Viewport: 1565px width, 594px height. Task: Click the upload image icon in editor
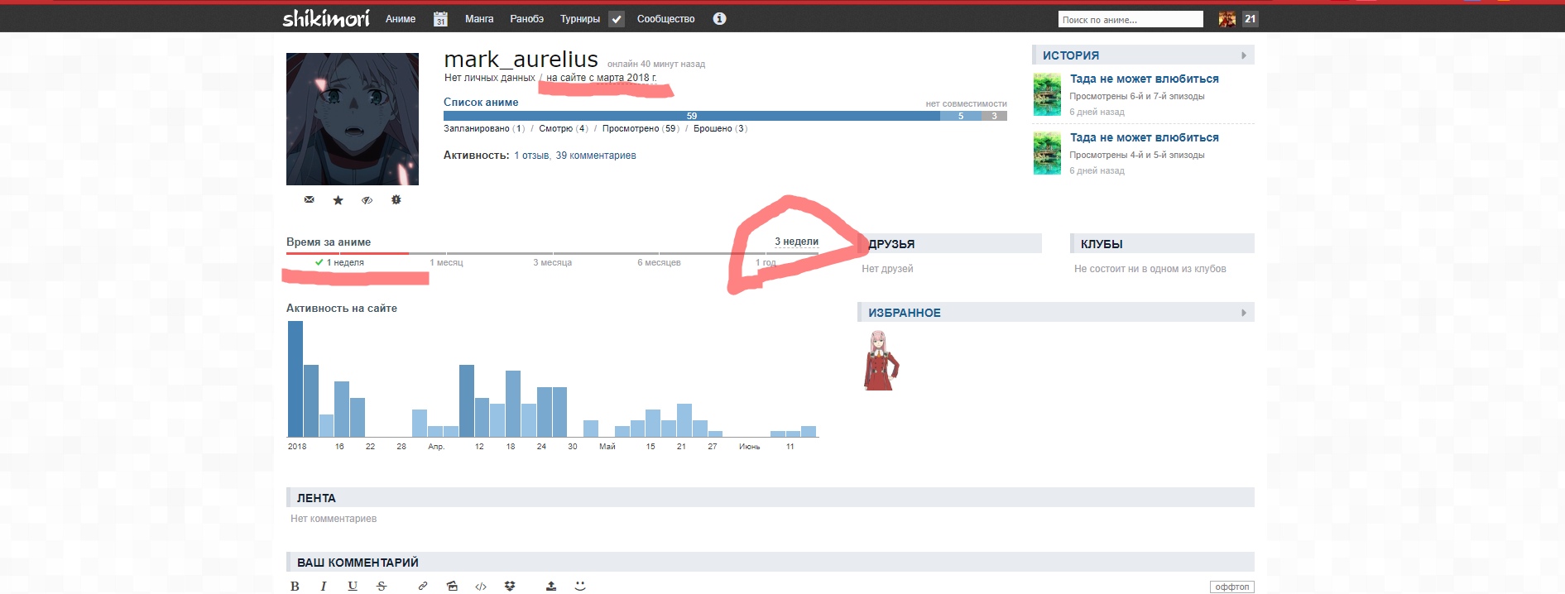[551, 586]
